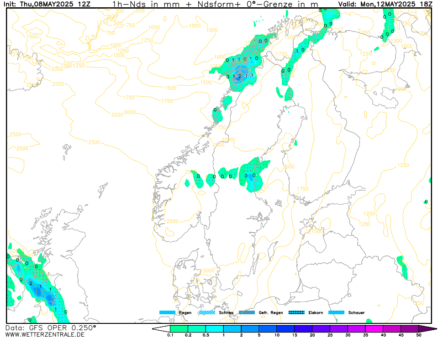
Task: Click the '45' color bar scale value
Action: [x=401, y=335]
